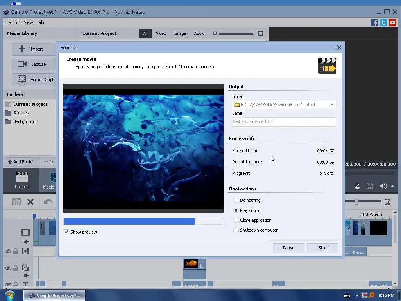Toggle the lock on video effects track
The width and height of the screenshot is (401, 301).
point(16,251)
